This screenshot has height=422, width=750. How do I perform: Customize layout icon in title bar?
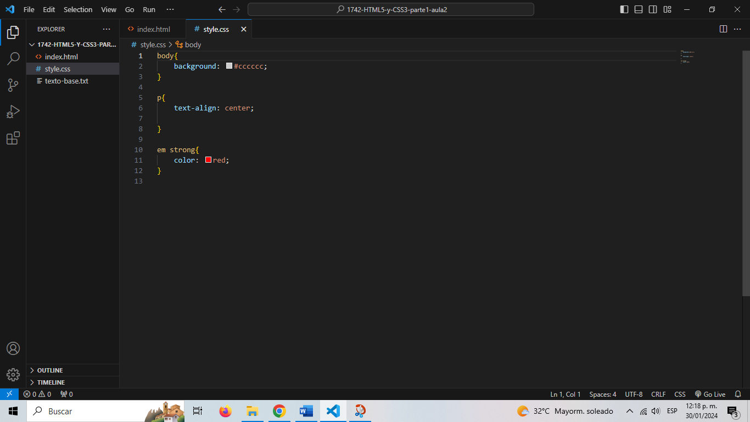667,9
